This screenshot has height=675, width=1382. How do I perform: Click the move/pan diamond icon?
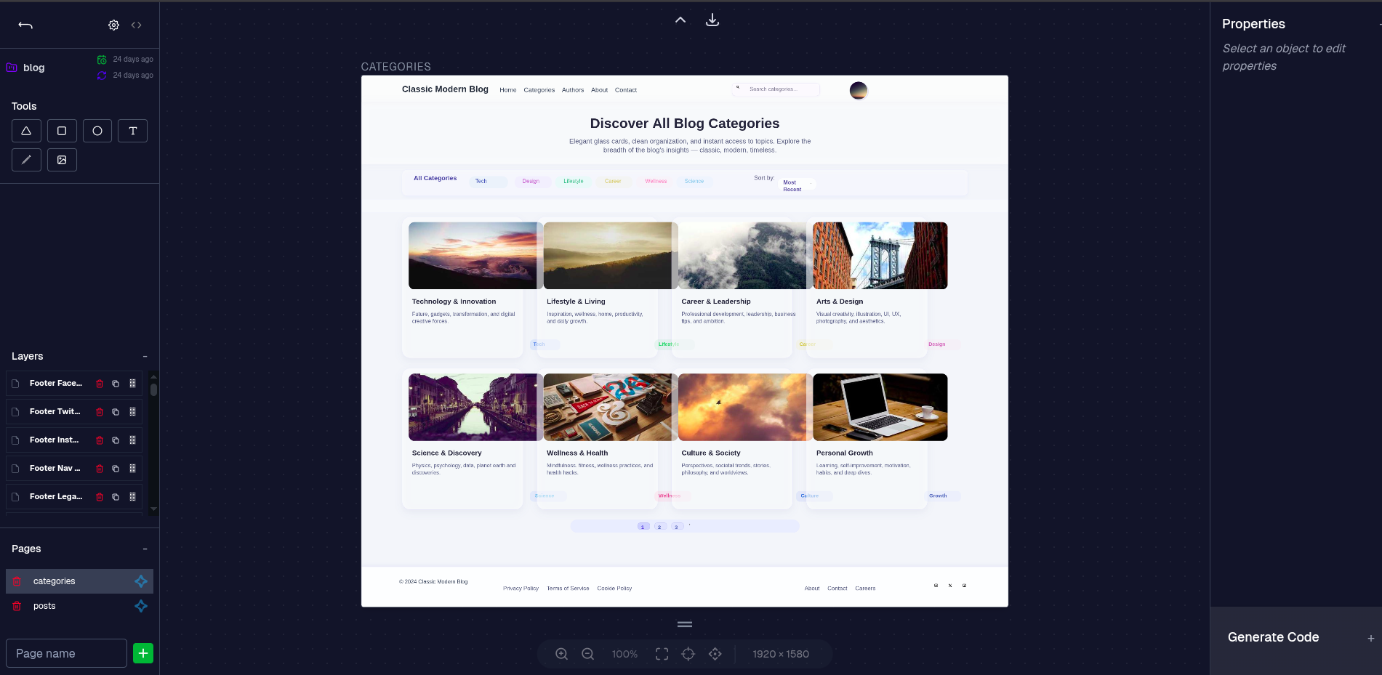[715, 654]
